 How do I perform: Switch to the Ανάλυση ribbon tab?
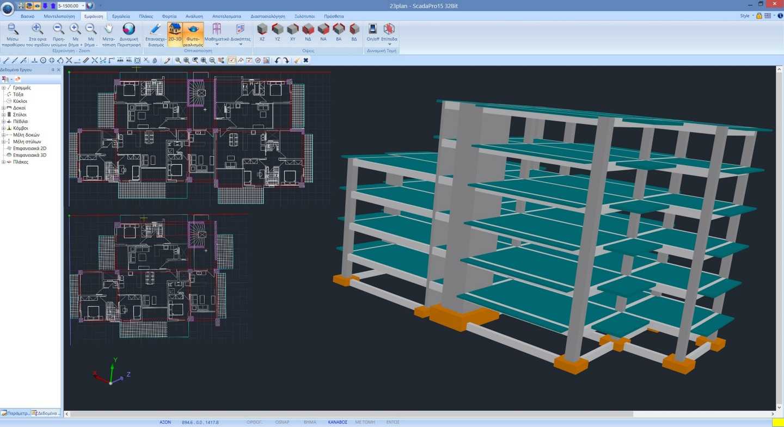tap(194, 16)
